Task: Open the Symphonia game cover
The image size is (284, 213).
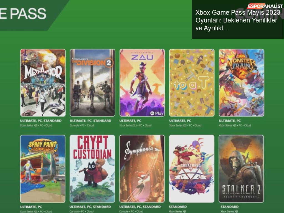Action: pyautogui.click(x=142, y=169)
